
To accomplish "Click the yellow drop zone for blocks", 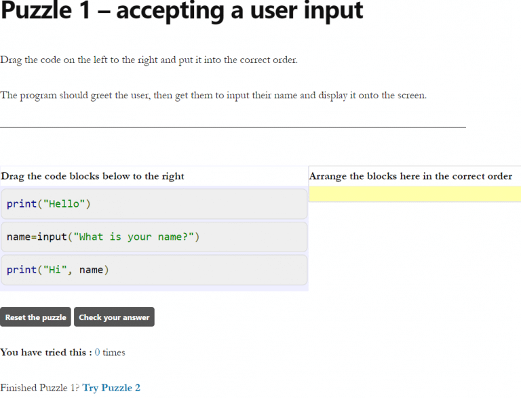I will tap(414, 195).
